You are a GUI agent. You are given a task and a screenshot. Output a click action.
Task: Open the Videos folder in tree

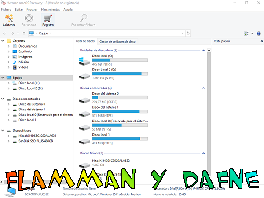point(23,67)
